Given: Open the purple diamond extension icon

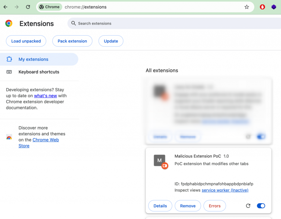Looking at the screenshot, I should [274, 7].
